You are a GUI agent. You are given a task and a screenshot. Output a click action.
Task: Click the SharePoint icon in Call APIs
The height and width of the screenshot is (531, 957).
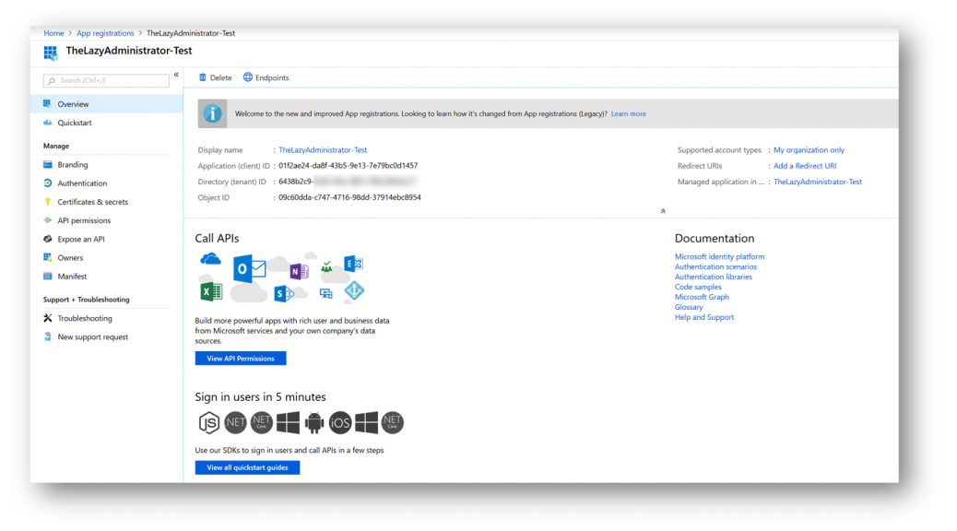[284, 293]
